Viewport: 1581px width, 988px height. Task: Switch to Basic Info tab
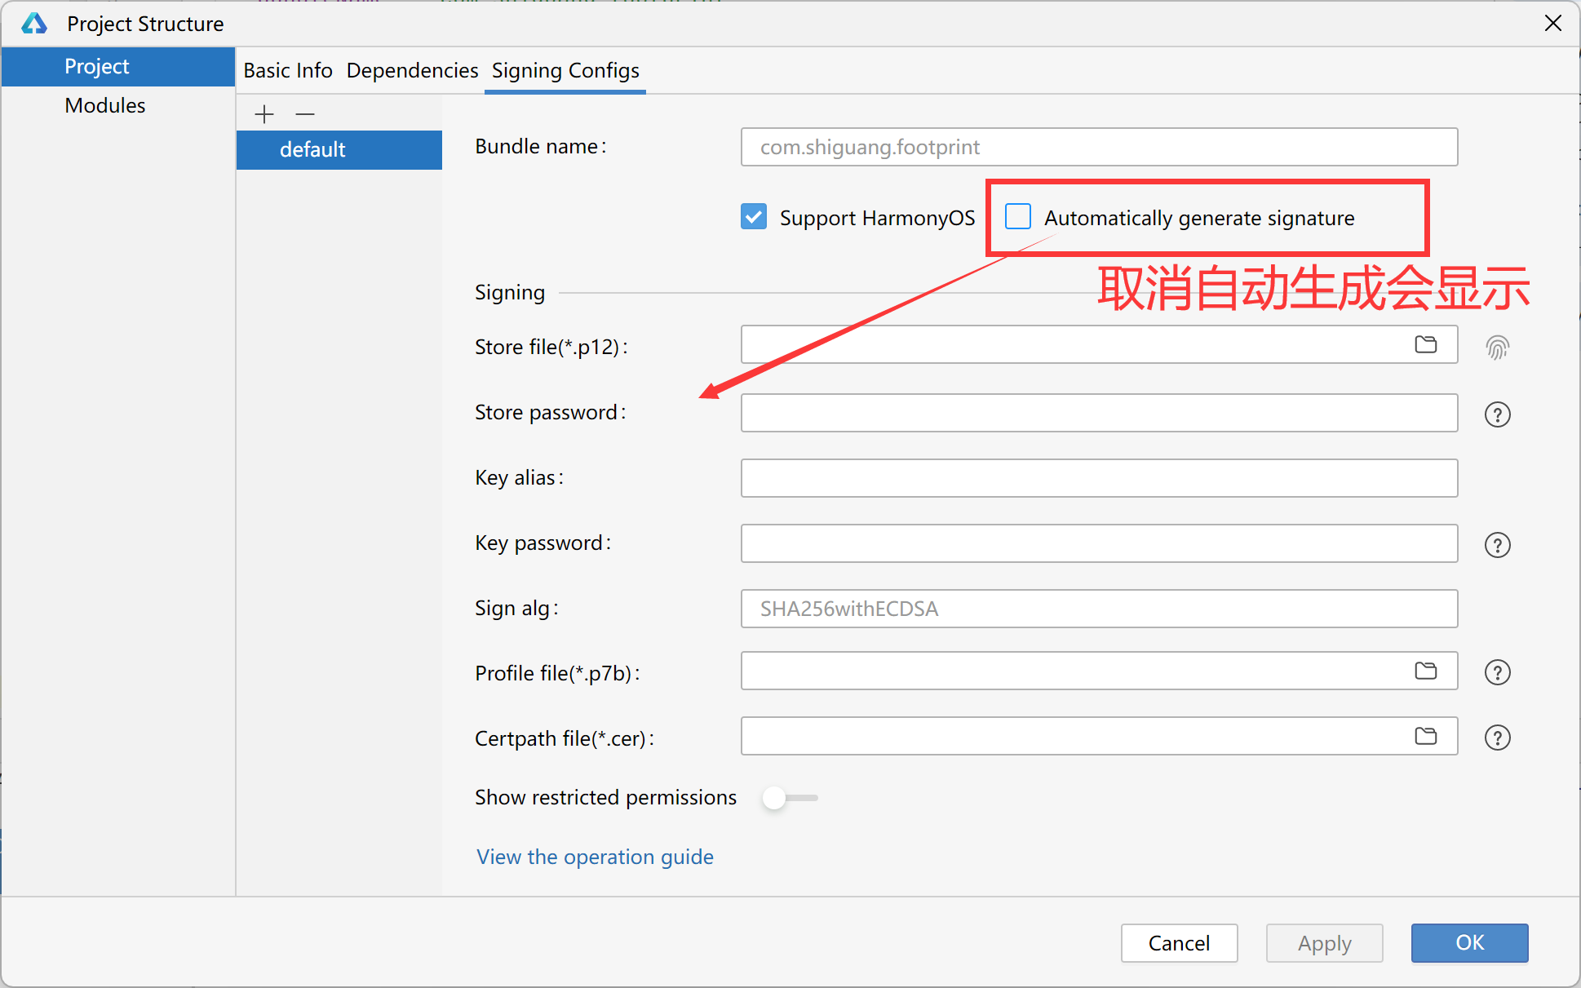(288, 71)
